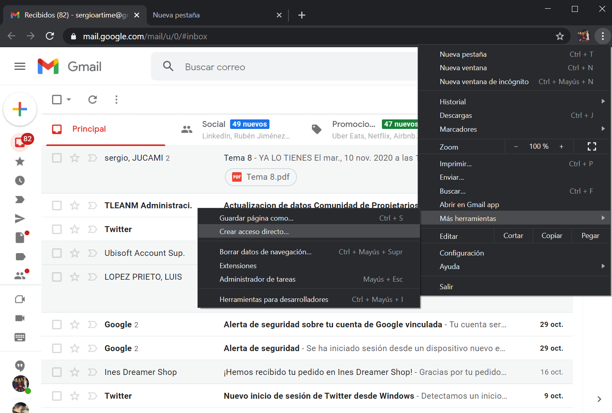Toggle the select all emails checkbox

point(57,100)
